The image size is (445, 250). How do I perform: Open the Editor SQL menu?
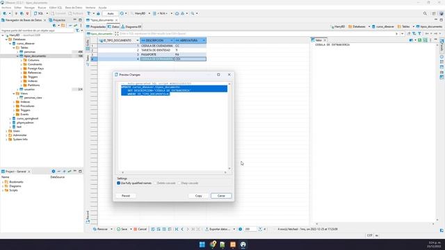click(x=56, y=8)
